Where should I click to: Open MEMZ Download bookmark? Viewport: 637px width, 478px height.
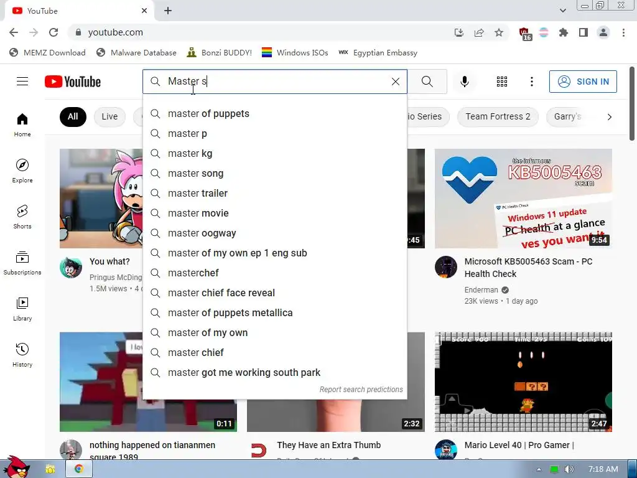47,53
